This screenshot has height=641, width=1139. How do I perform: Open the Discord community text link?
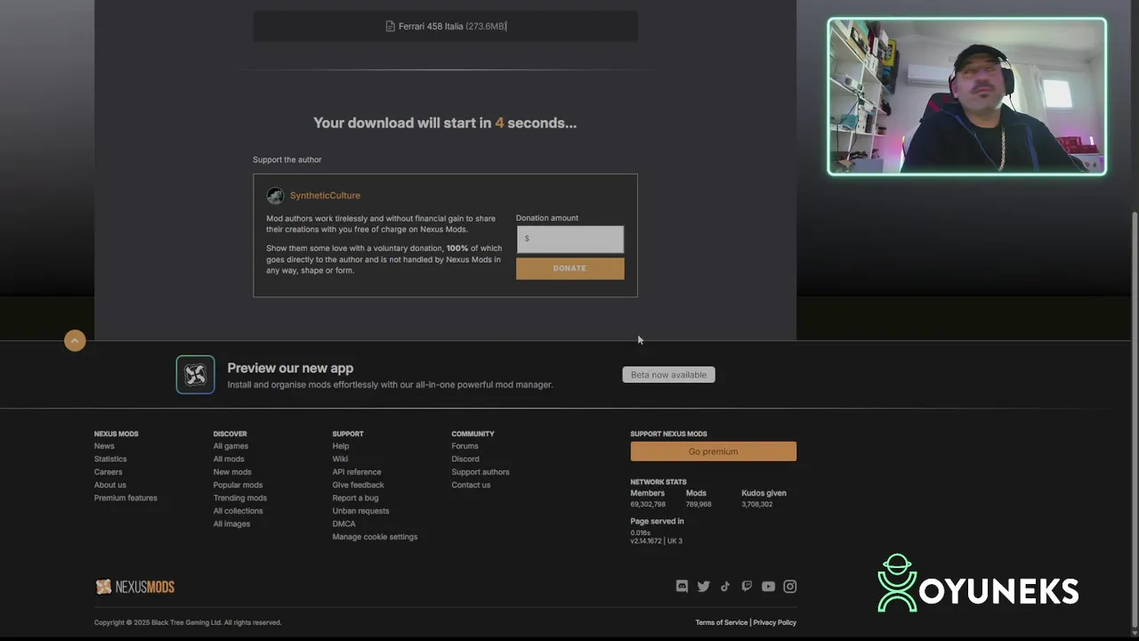[465, 459]
